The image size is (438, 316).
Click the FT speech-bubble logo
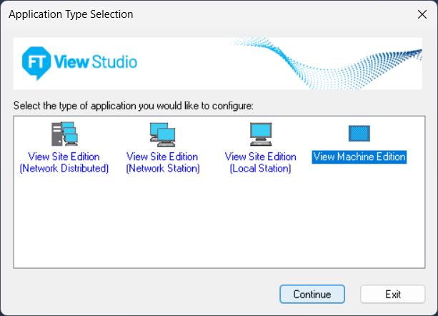[x=36, y=62]
